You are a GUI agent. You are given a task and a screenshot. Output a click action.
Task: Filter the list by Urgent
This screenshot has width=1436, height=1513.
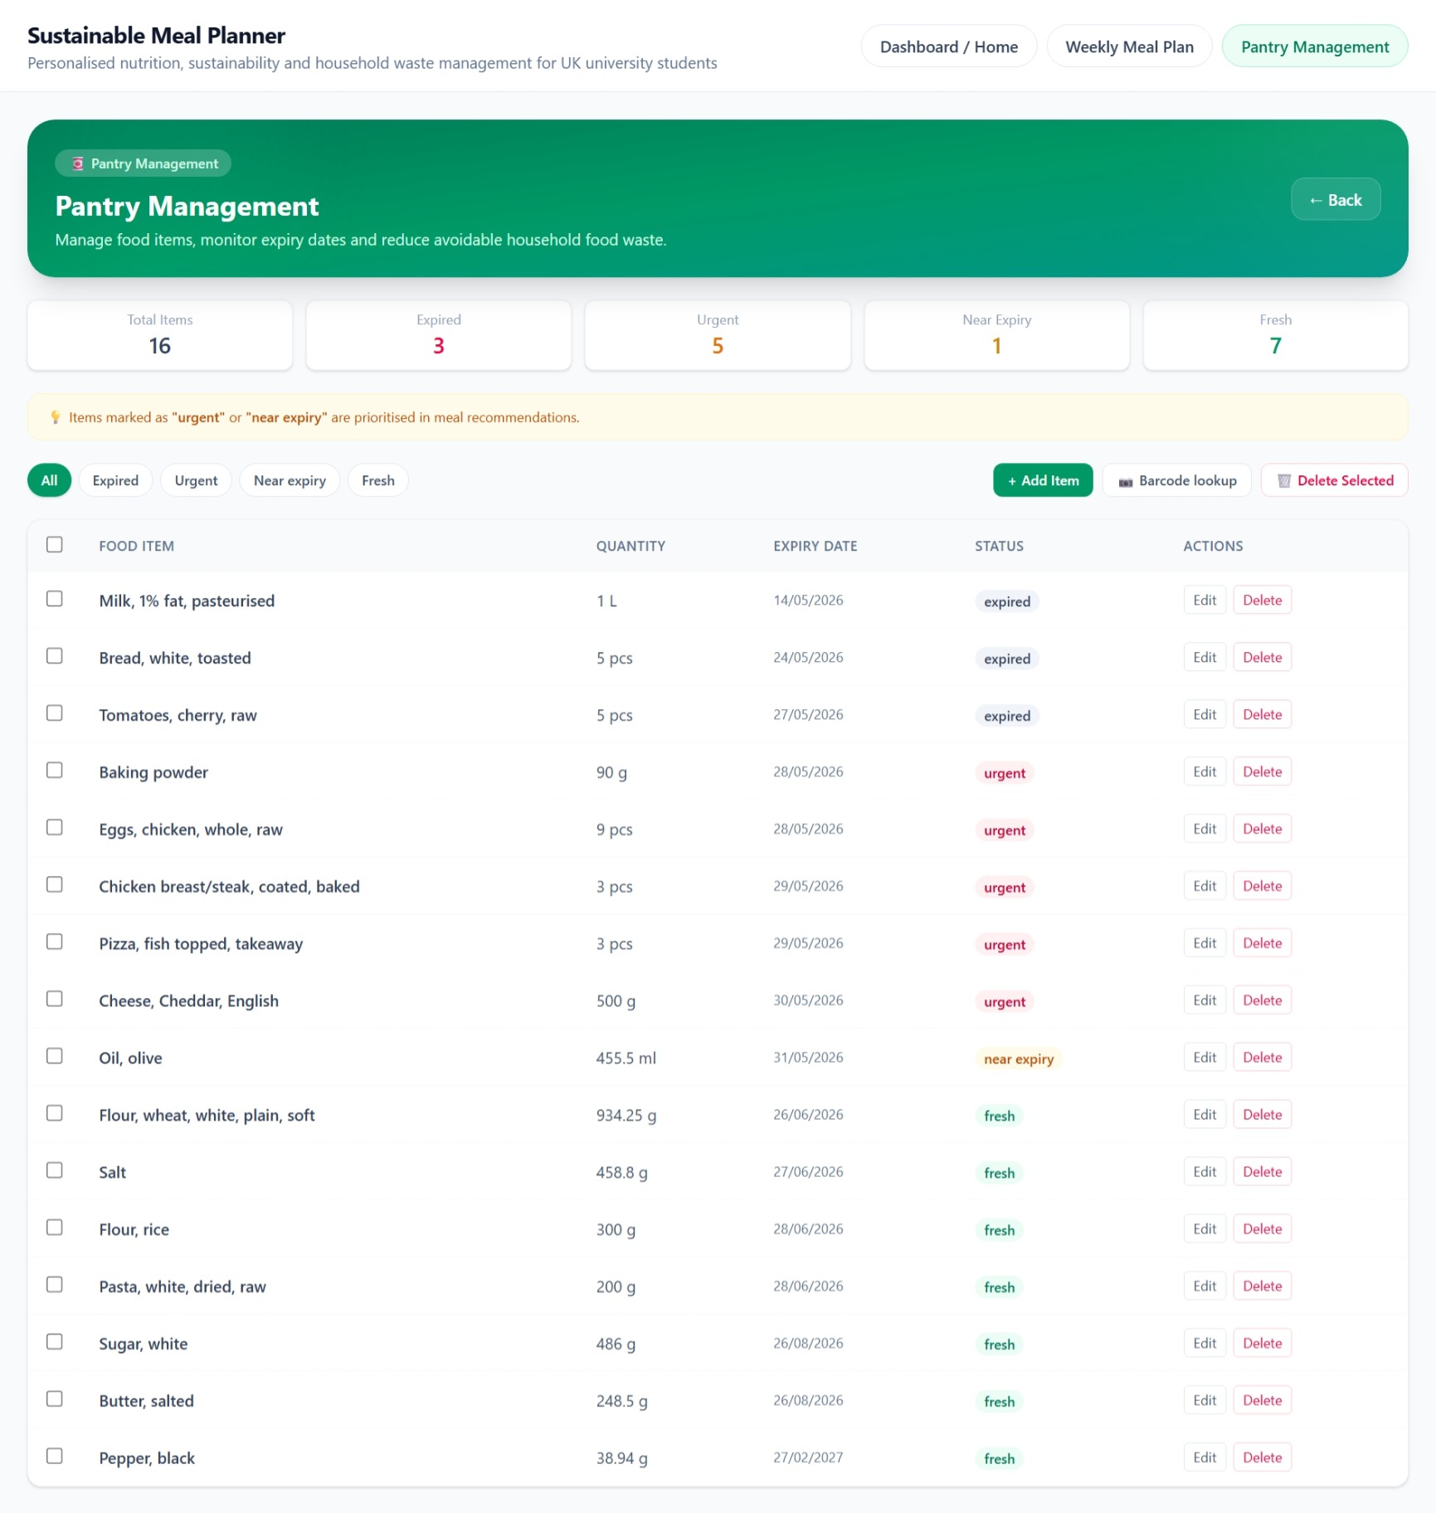click(196, 480)
